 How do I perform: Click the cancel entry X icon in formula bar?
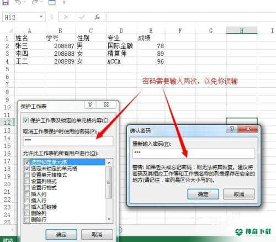(x=66, y=17)
